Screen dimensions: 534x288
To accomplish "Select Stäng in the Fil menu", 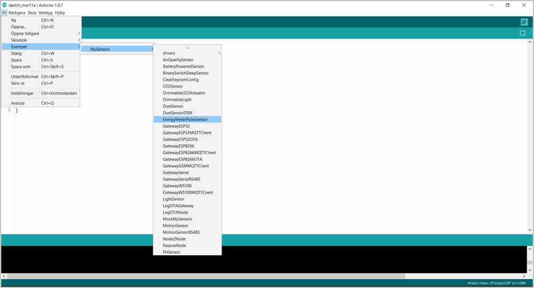I will point(41,54).
